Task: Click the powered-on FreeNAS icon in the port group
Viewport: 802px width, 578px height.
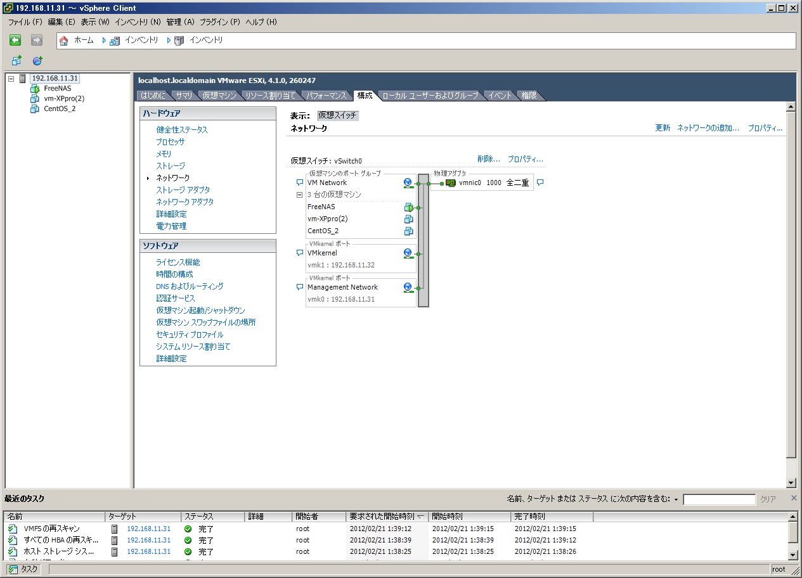Action: pyautogui.click(x=409, y=207)
